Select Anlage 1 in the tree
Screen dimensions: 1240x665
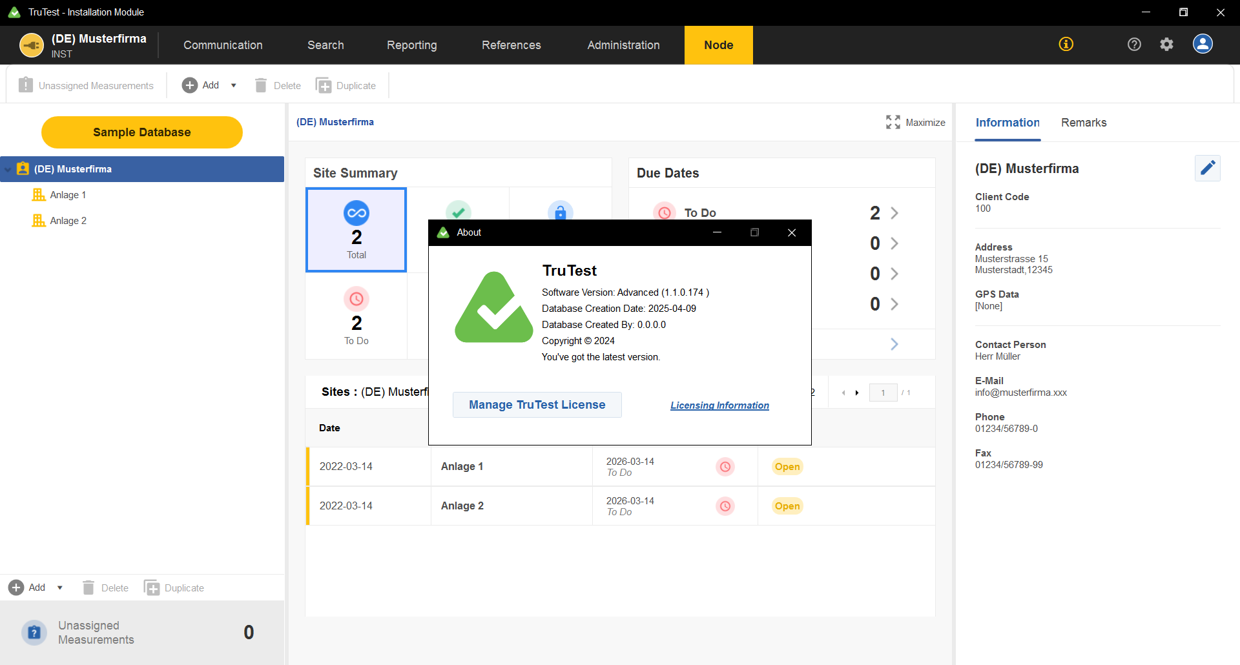click(68, 195)
